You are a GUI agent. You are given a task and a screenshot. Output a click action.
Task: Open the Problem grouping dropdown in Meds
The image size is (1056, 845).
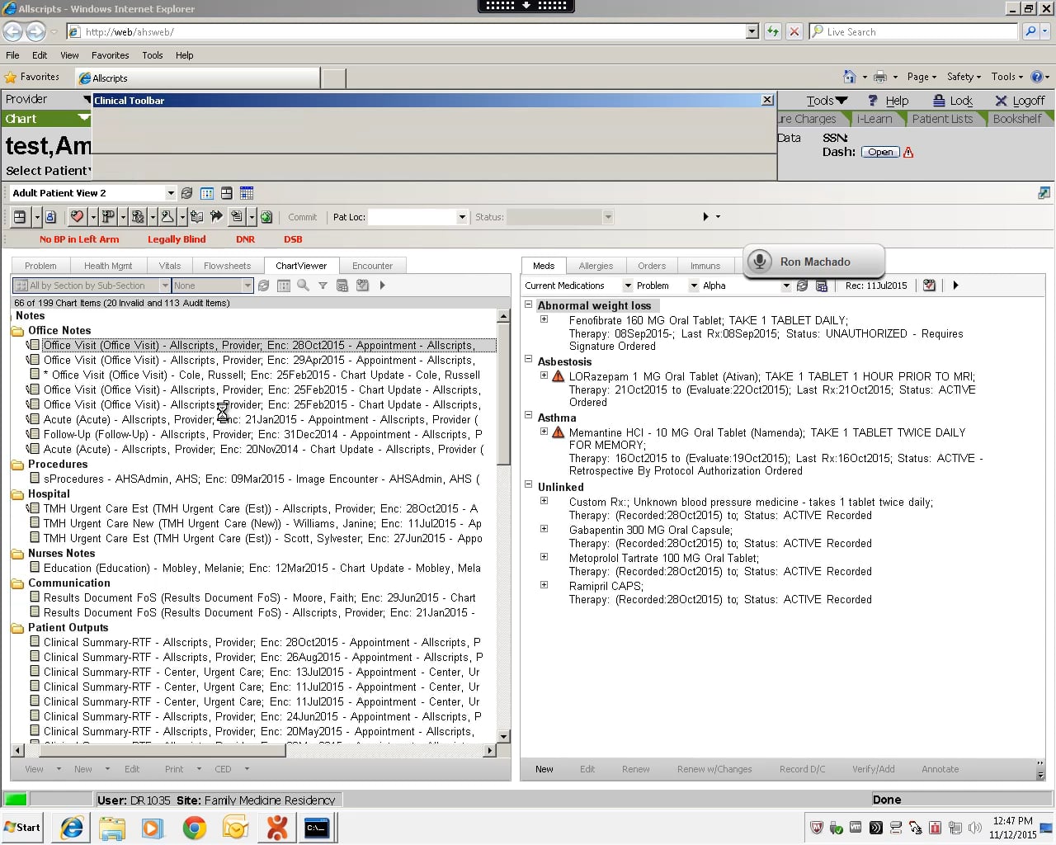tap(694, 286)
